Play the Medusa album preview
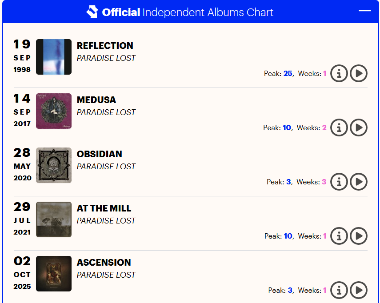 tap(359, 128)
